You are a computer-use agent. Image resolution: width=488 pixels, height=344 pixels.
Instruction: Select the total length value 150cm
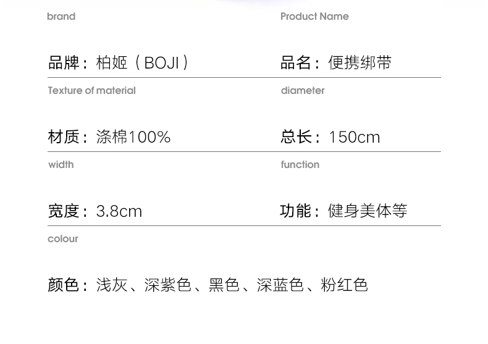point(354,136)
